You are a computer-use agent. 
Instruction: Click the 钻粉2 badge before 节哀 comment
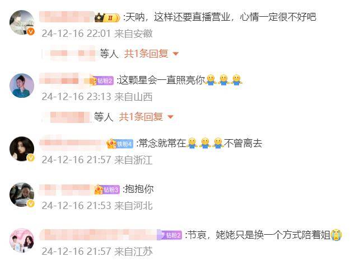(170, 235)
